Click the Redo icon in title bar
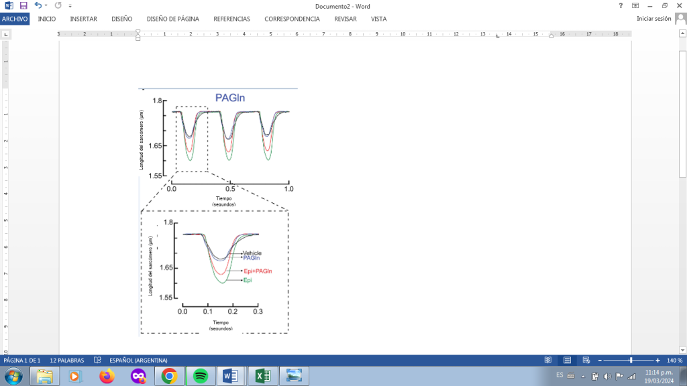Viewport: 687px width, 386px height. [x=58, y=5]
